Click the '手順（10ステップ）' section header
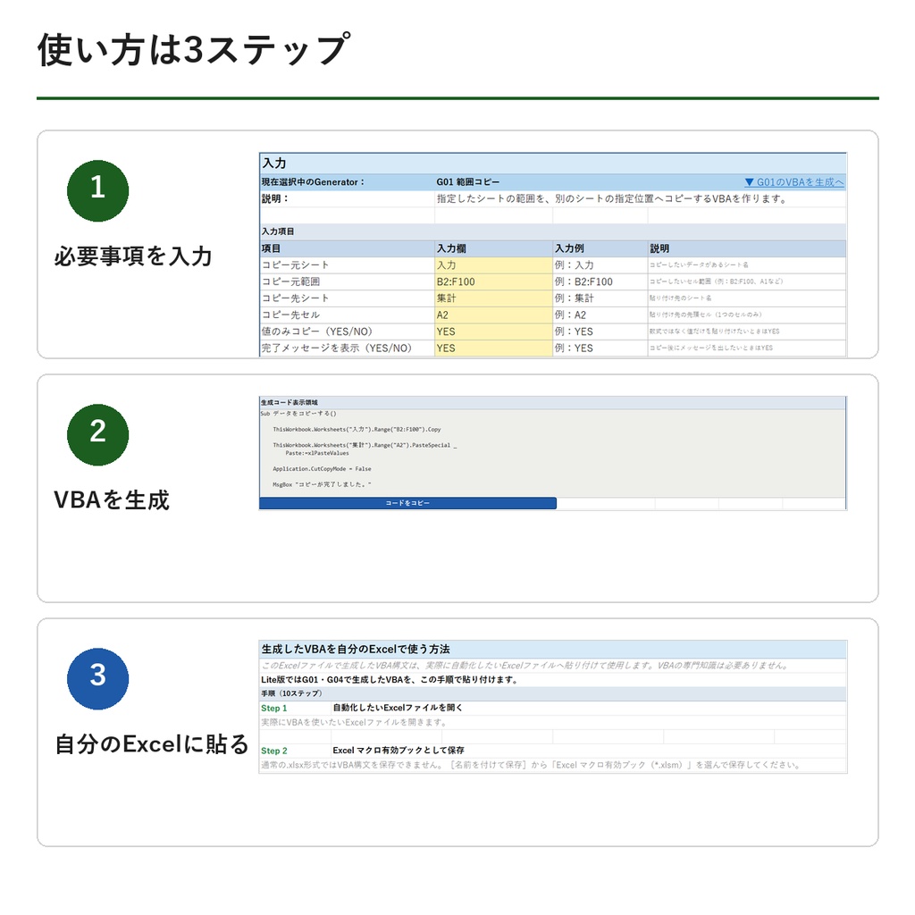Image resolution: width=915 pixels, height=915 pixels. point(291,693)
